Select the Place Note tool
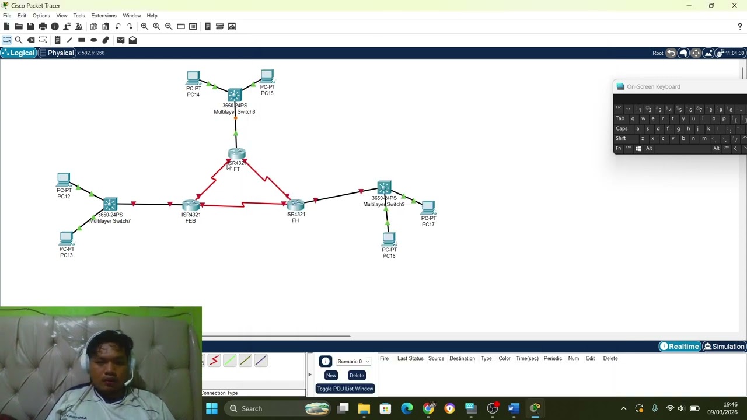 tap(57, 40)
